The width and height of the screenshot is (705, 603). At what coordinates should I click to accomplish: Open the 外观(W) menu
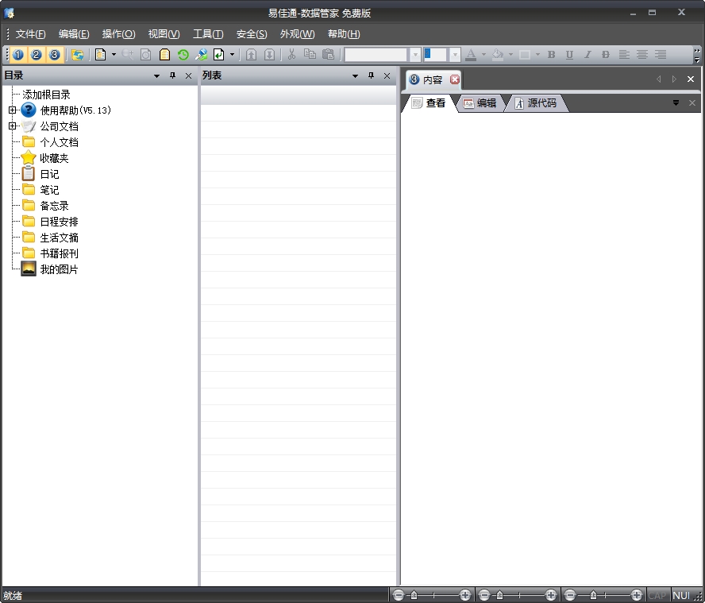click(x=297, y=34)
